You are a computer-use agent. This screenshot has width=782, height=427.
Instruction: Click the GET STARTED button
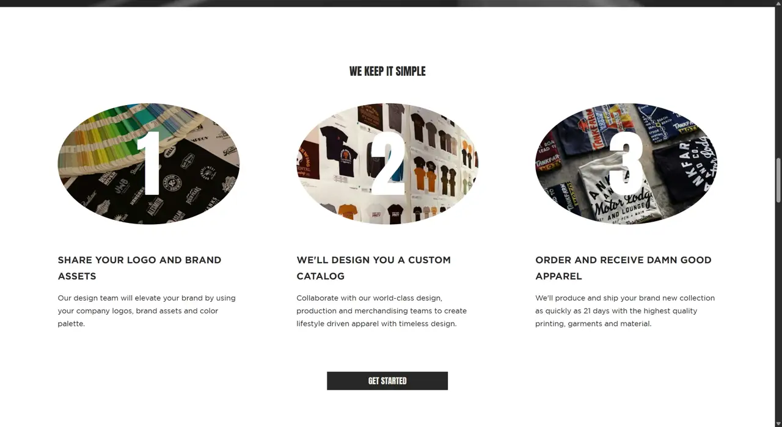(387, 381)
